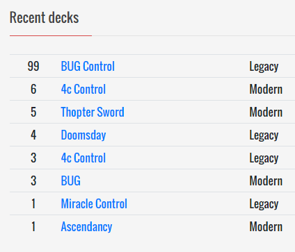Click the count 4 beside Doomsday
Screen dimensions: 295x252
(x=33, y=135)
